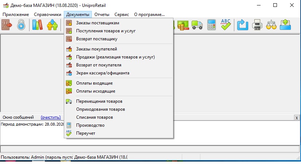The image size is (301, 167).
Task: Maximize the UniproRetail window
Action: pyautogui.click(x=275, y=5)
